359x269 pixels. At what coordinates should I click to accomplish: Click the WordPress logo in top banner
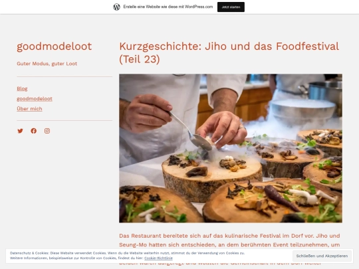[x=116, y=7]
